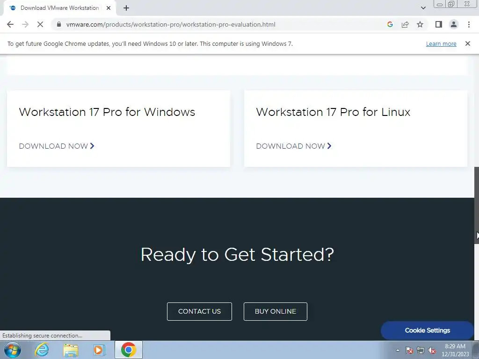The image size is (479, 359).
Task: Open the Chrome profile avatar menu
Action: (x=454, y=24)
